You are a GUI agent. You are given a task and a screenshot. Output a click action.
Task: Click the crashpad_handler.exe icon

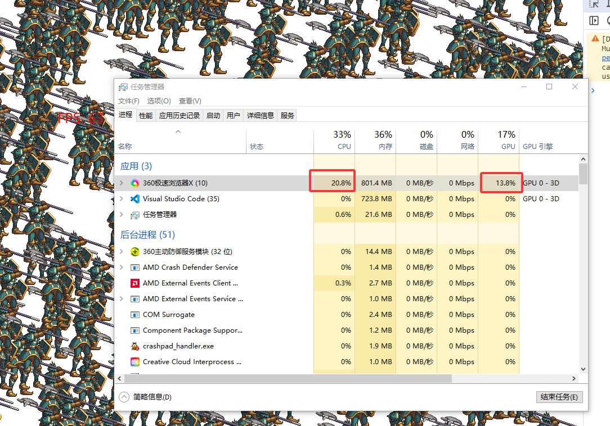(x=135, y=346)
